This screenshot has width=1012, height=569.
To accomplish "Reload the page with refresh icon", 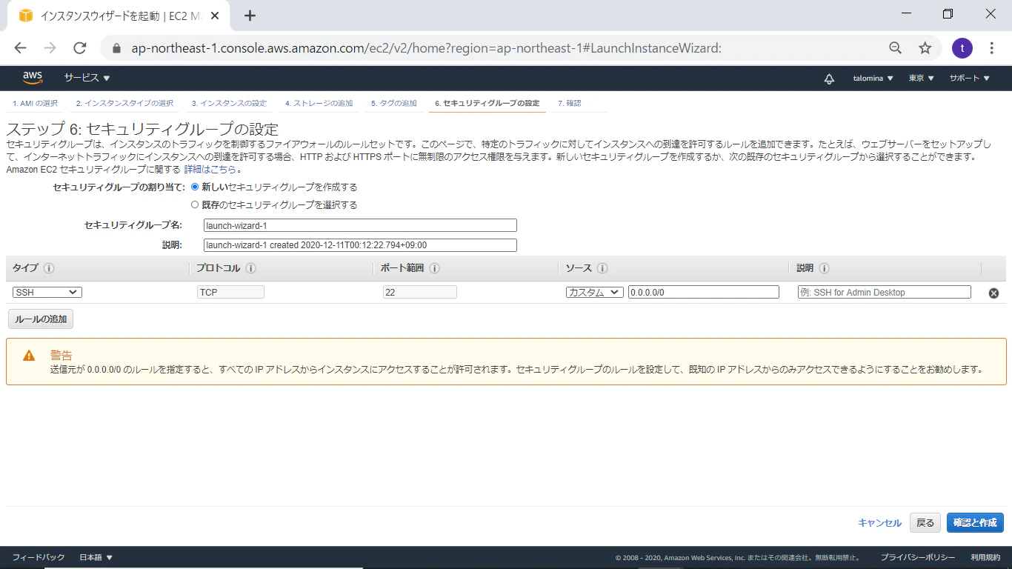I will pyautogui.click(x=80, y=48).
